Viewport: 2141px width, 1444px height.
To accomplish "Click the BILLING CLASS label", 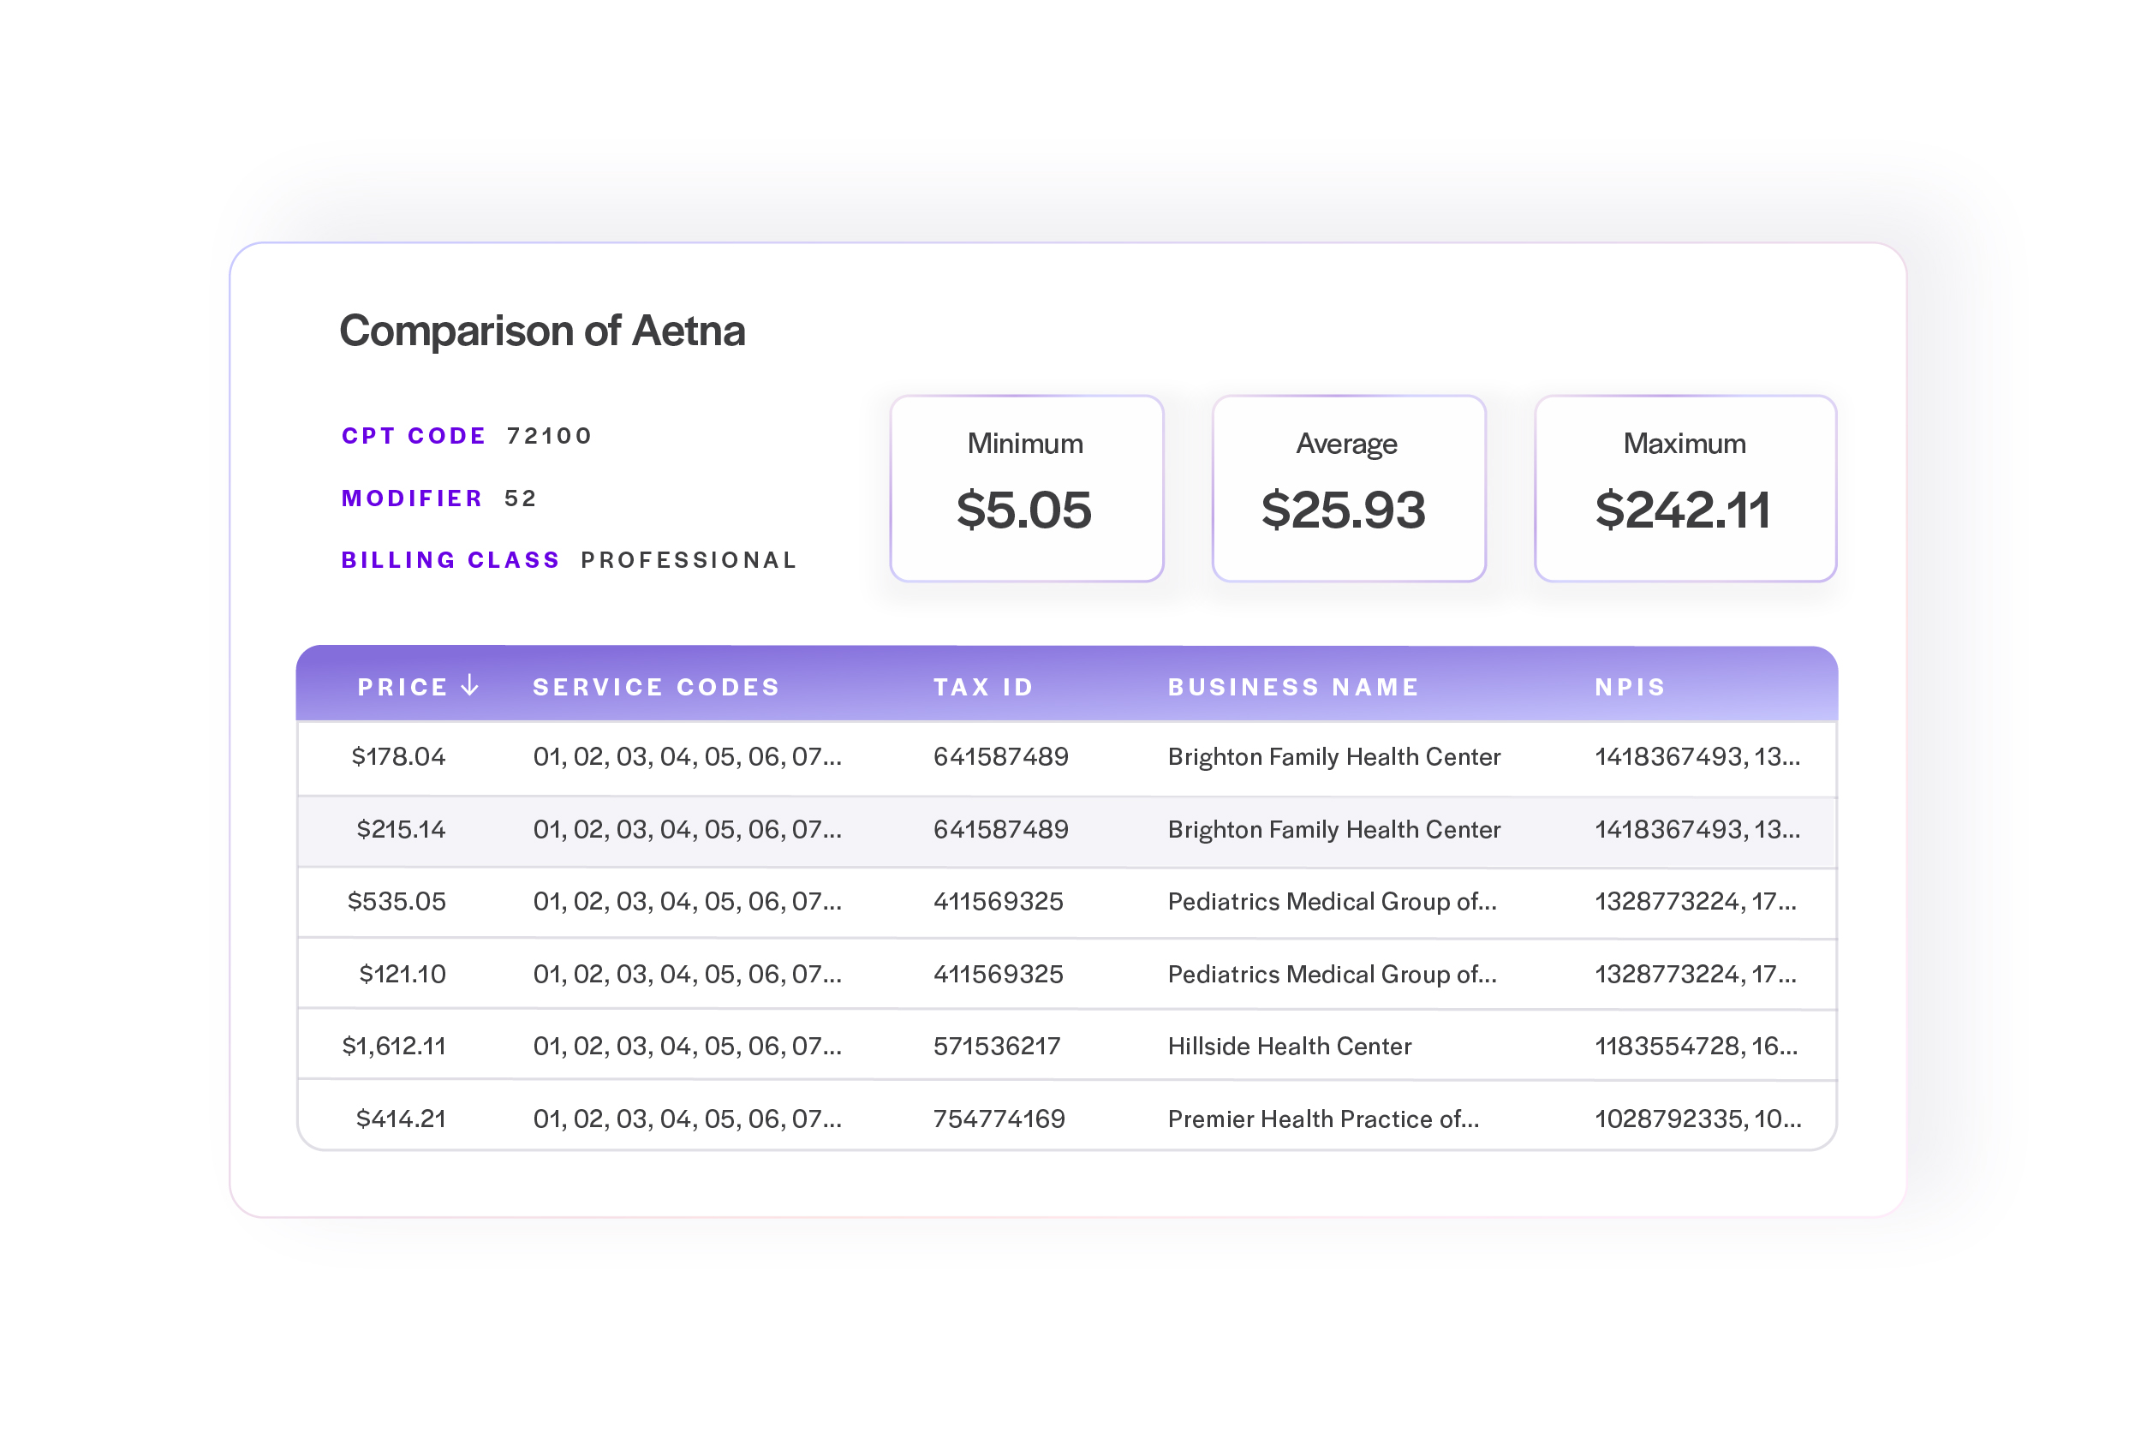I will pos(450,560).
